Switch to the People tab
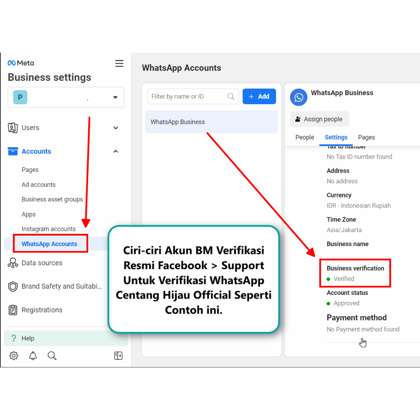Viewport: 420px width, 420px height. coord(304,137)
